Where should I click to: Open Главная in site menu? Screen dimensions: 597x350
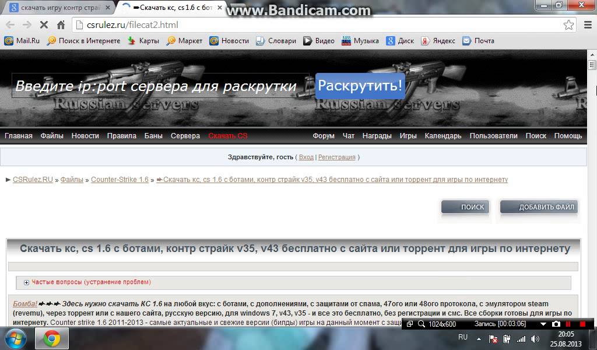tap(18, 135)
